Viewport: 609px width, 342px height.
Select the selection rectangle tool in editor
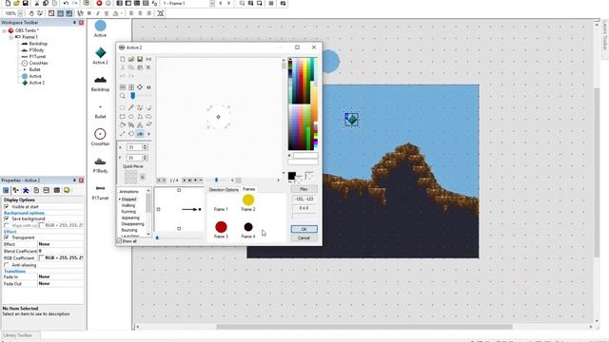tap(123, 107)
